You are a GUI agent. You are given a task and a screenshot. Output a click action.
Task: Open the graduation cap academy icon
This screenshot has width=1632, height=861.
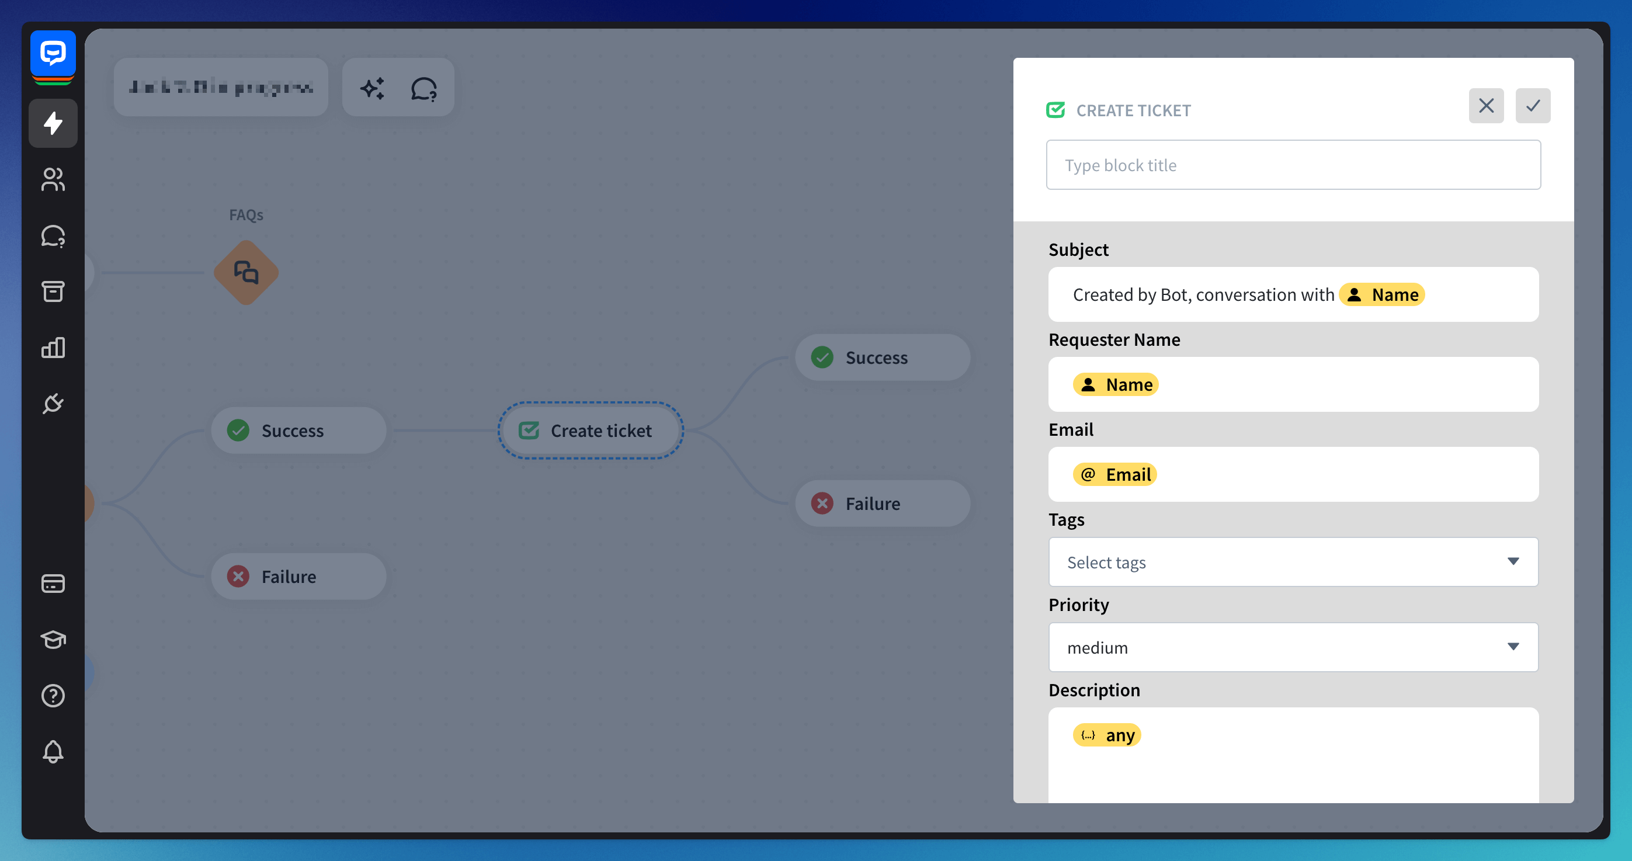click(53, 639)
